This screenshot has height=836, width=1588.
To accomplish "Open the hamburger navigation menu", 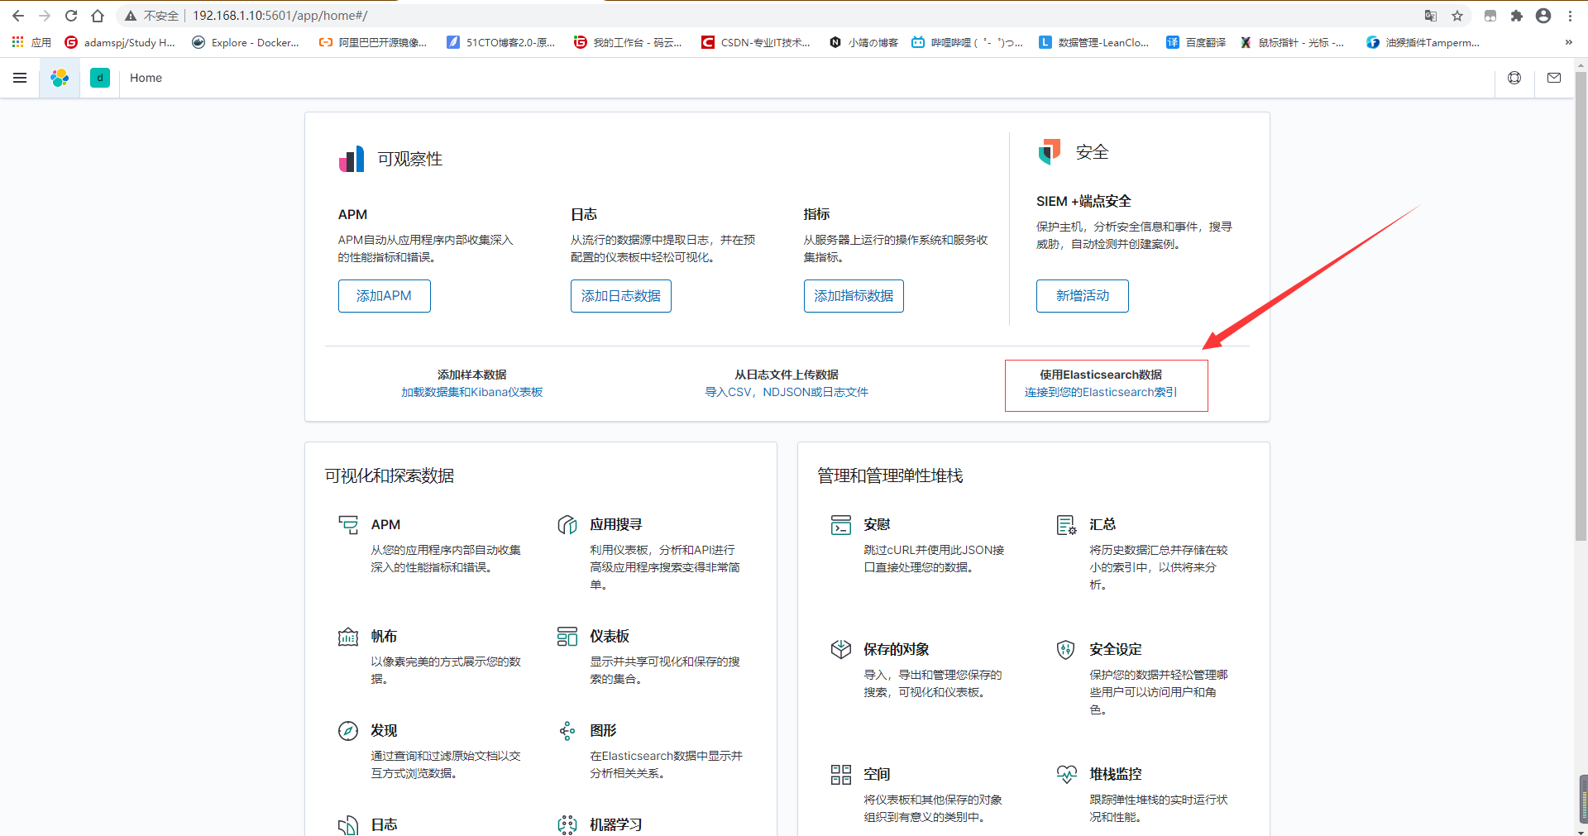I will point(20,78).
